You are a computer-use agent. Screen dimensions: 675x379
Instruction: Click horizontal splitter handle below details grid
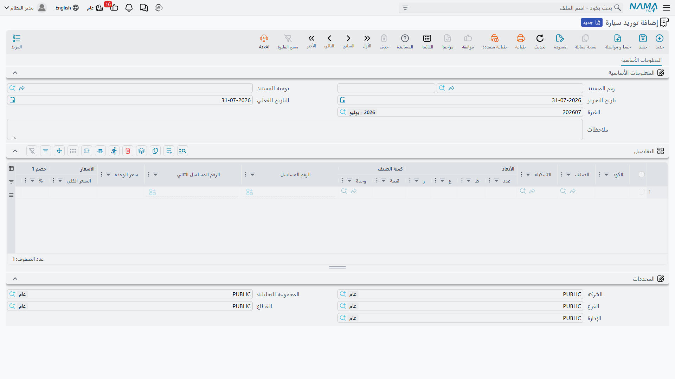[337, 267]
